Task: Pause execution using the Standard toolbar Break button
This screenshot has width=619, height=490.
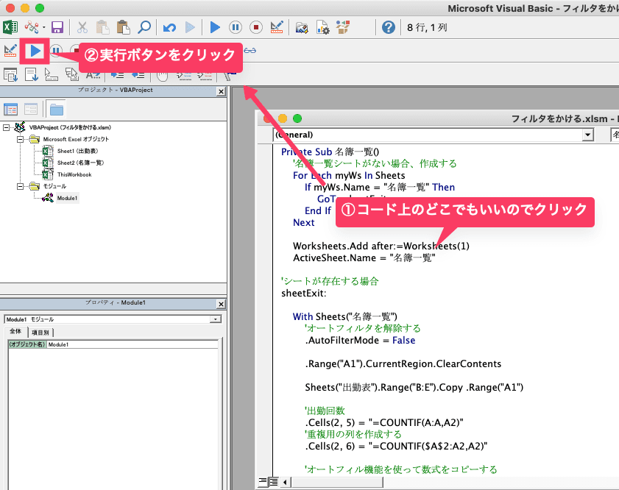Action: click(236, 27)
